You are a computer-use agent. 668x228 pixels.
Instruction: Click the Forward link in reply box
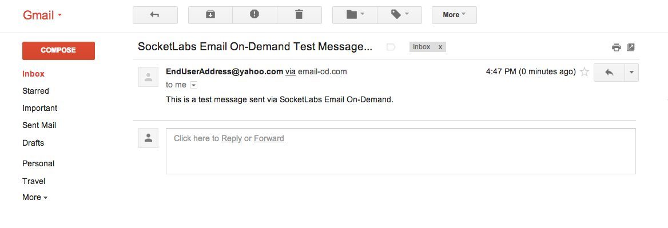point(269,138)
